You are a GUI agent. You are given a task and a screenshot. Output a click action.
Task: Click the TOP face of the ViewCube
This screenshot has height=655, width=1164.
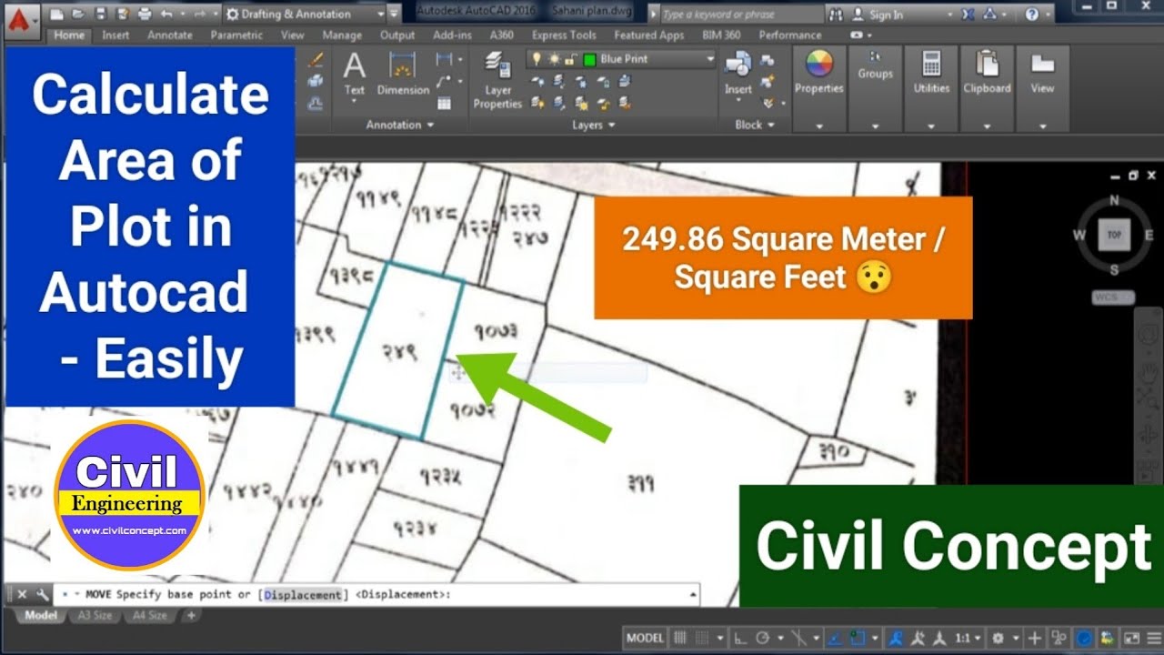coord(1114,235)
